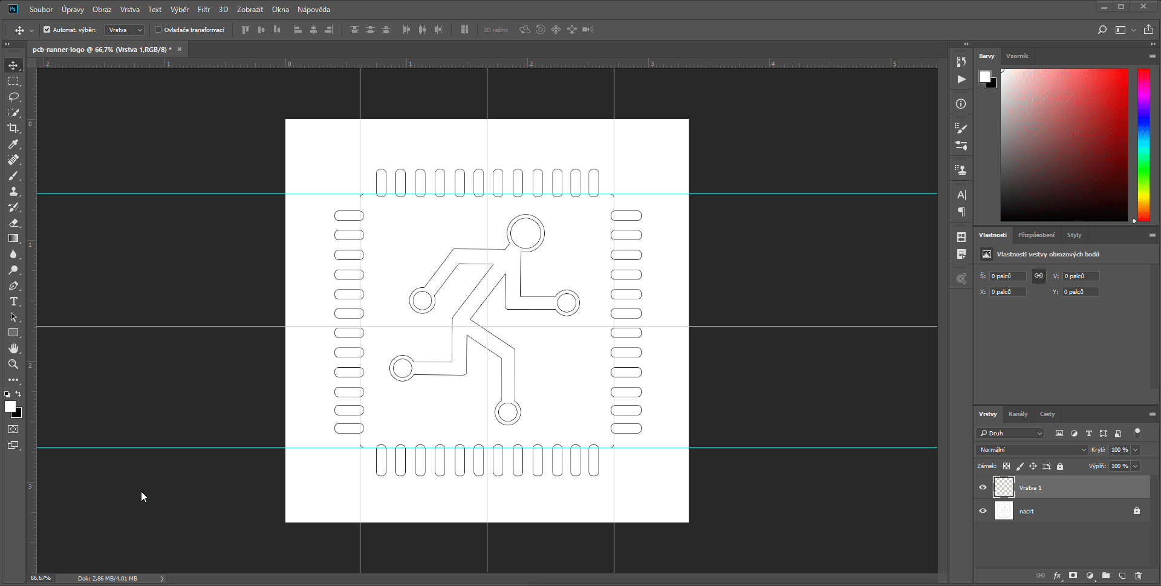
Task: Select the Move tool
Action: (x=13, y=65)
